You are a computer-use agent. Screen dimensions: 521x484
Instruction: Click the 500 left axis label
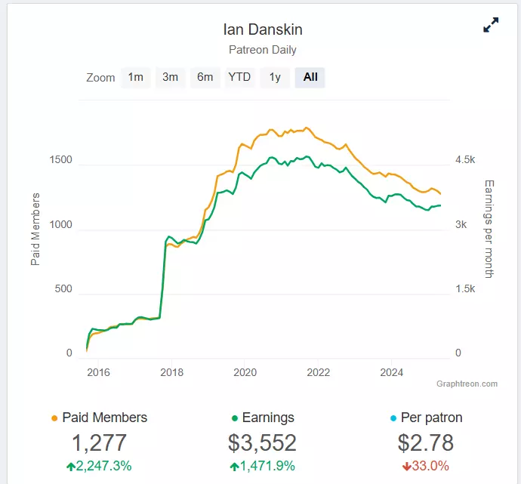tap(63, 288)
